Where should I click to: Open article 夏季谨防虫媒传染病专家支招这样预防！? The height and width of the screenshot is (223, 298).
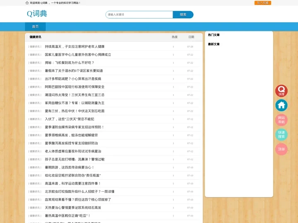point(74,127)
